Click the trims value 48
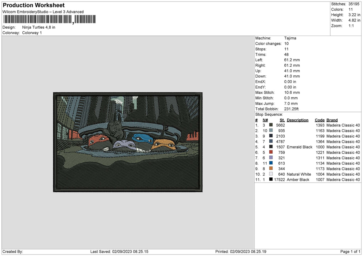The height and width of the screenshot is (256, 363). click(286, 54)
